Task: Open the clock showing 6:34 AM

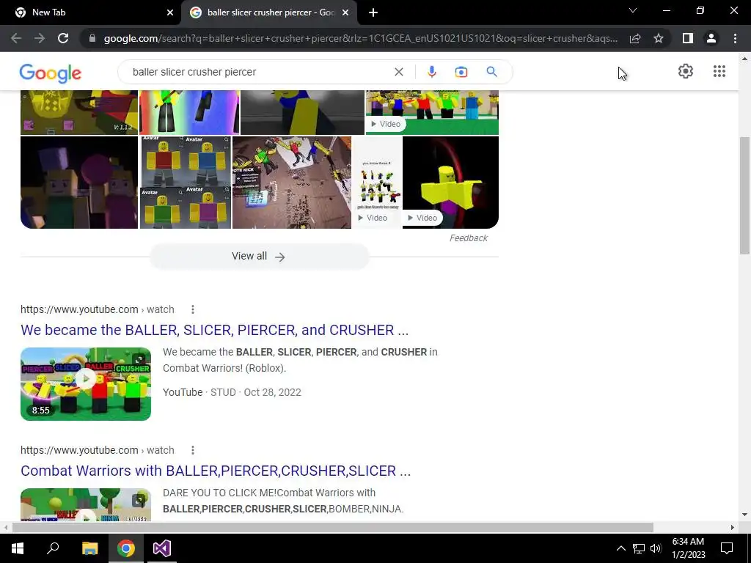Action: click(x=688, y=548)
